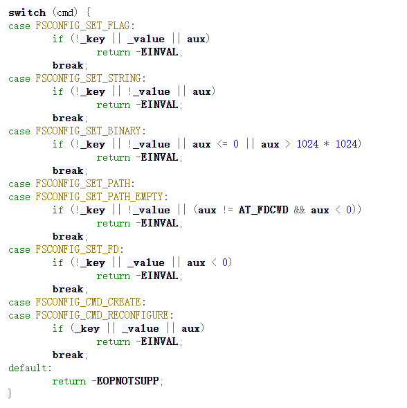Click the && operator after AT_FDCWD
407x408 pixels.
[299, 210]
